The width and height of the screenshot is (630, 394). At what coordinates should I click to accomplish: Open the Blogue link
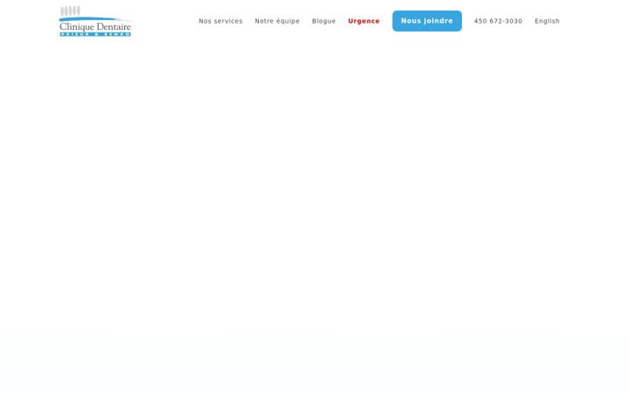324,21
